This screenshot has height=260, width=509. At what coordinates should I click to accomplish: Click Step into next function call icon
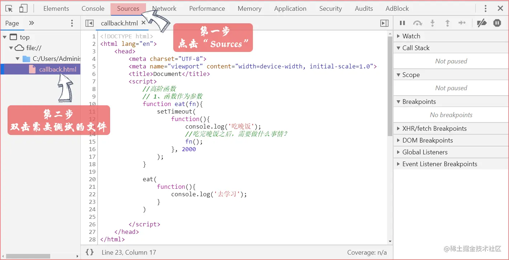[x=433, y=23]
